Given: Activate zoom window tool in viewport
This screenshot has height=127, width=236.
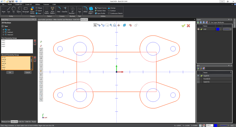Looking at the screenshot, I should pyautogui.click(x=107, y=25).
